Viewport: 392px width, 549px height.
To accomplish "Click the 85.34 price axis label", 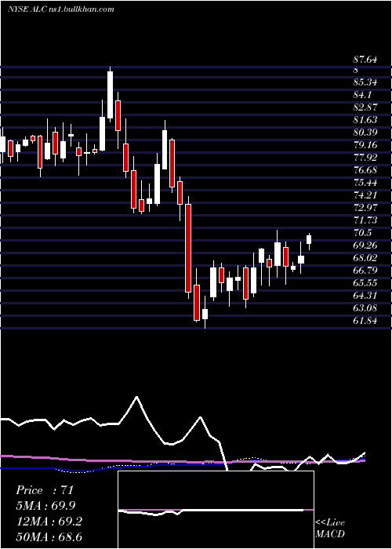I will [x=365, y=82].
